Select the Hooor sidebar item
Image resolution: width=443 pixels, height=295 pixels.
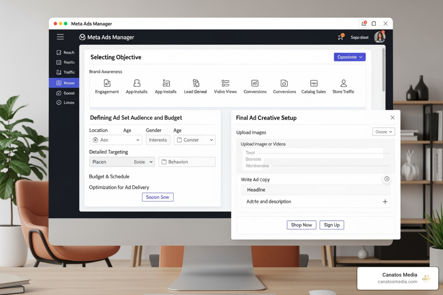(64, 83)
